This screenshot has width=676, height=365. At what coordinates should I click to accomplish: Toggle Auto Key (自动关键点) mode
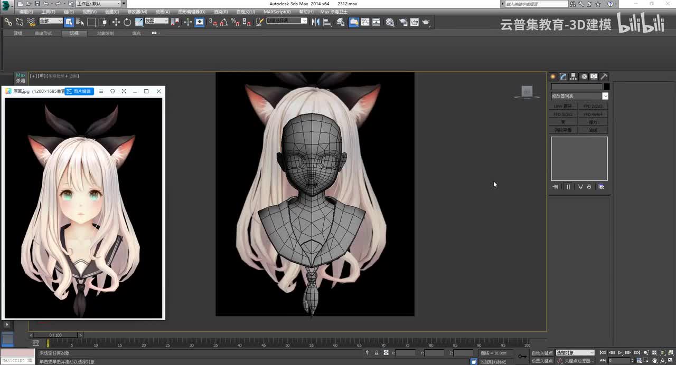tap(542, 353)
